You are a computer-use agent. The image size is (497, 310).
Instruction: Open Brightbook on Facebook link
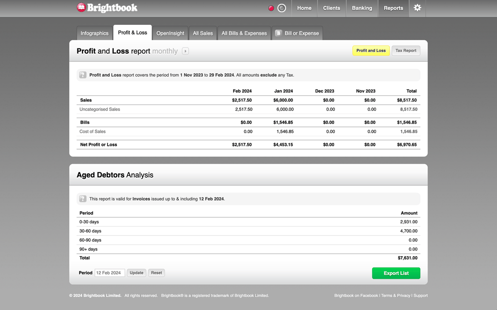click(356, 295)
